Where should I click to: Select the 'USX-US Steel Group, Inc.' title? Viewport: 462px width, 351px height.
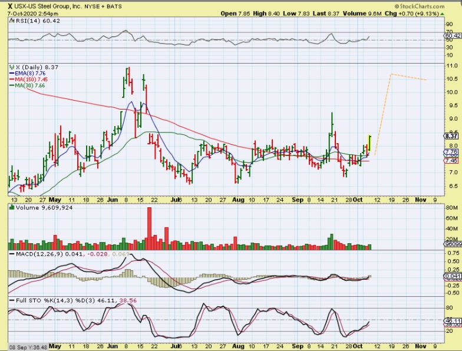tap(47, 6)
